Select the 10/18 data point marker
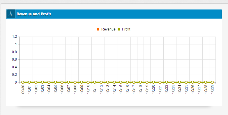Screen dimensions: 228x115 click(x=140, y=82)
